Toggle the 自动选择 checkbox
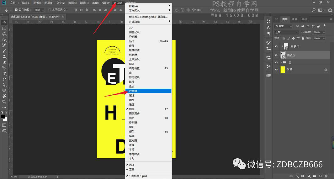This screenshot has height=179, width=334. pyautogui.click(x=16, y=10)
